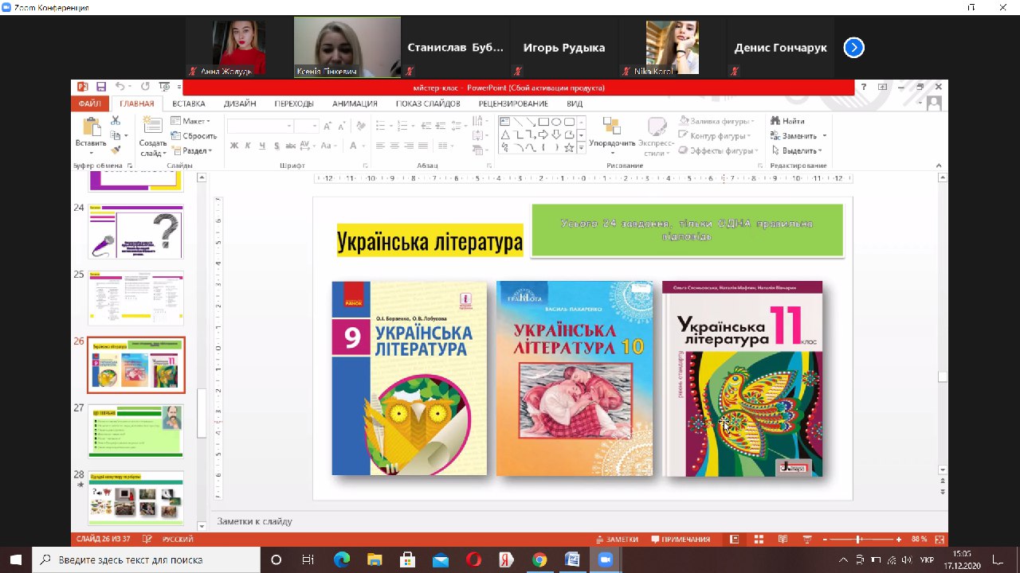Image resolution: width=1020 pixels, height=573 pixels.
Task: Toggle the ПРИМЕЧАНИЯ comments pane
Action: (x=678, y=539)
